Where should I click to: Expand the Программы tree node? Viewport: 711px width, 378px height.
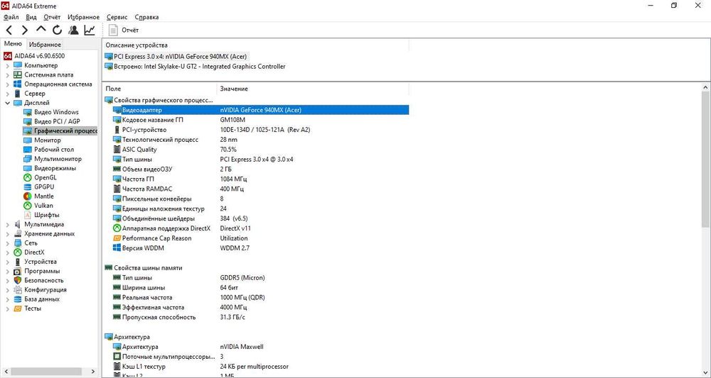pos(7,272)
